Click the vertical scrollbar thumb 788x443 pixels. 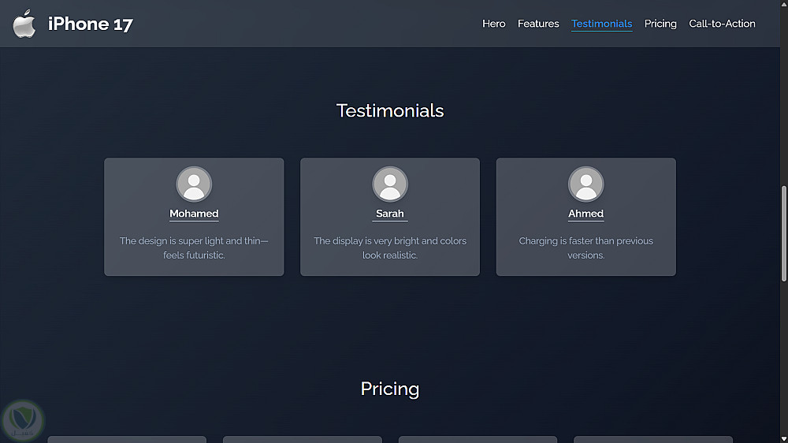click(x=784, y=233)
